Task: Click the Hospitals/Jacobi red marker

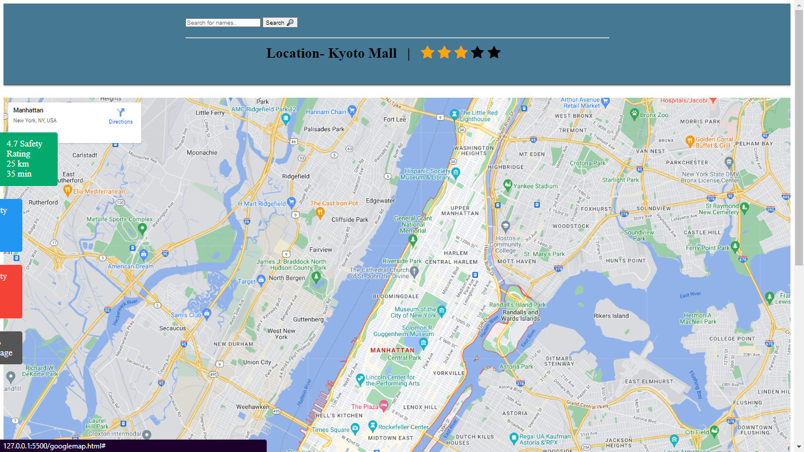Action: click(x=713, y=99)
